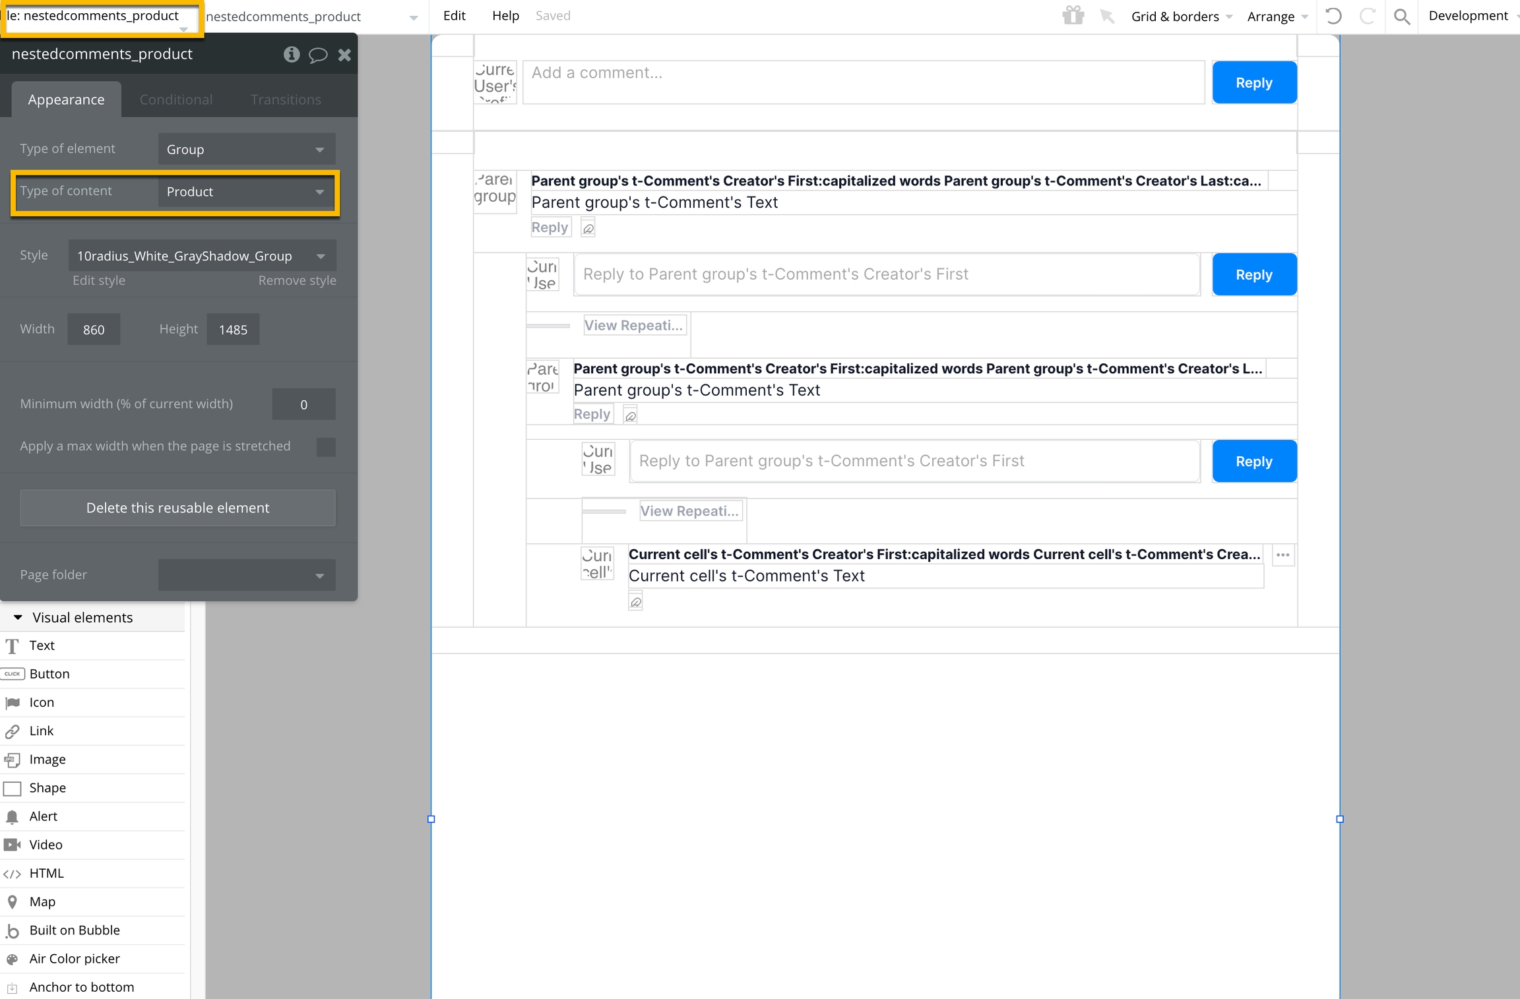Click the undo arrow in the top toolbar
This screenshot has width=1520, height=999.
pyautogui.click(x=1333, y=16)
